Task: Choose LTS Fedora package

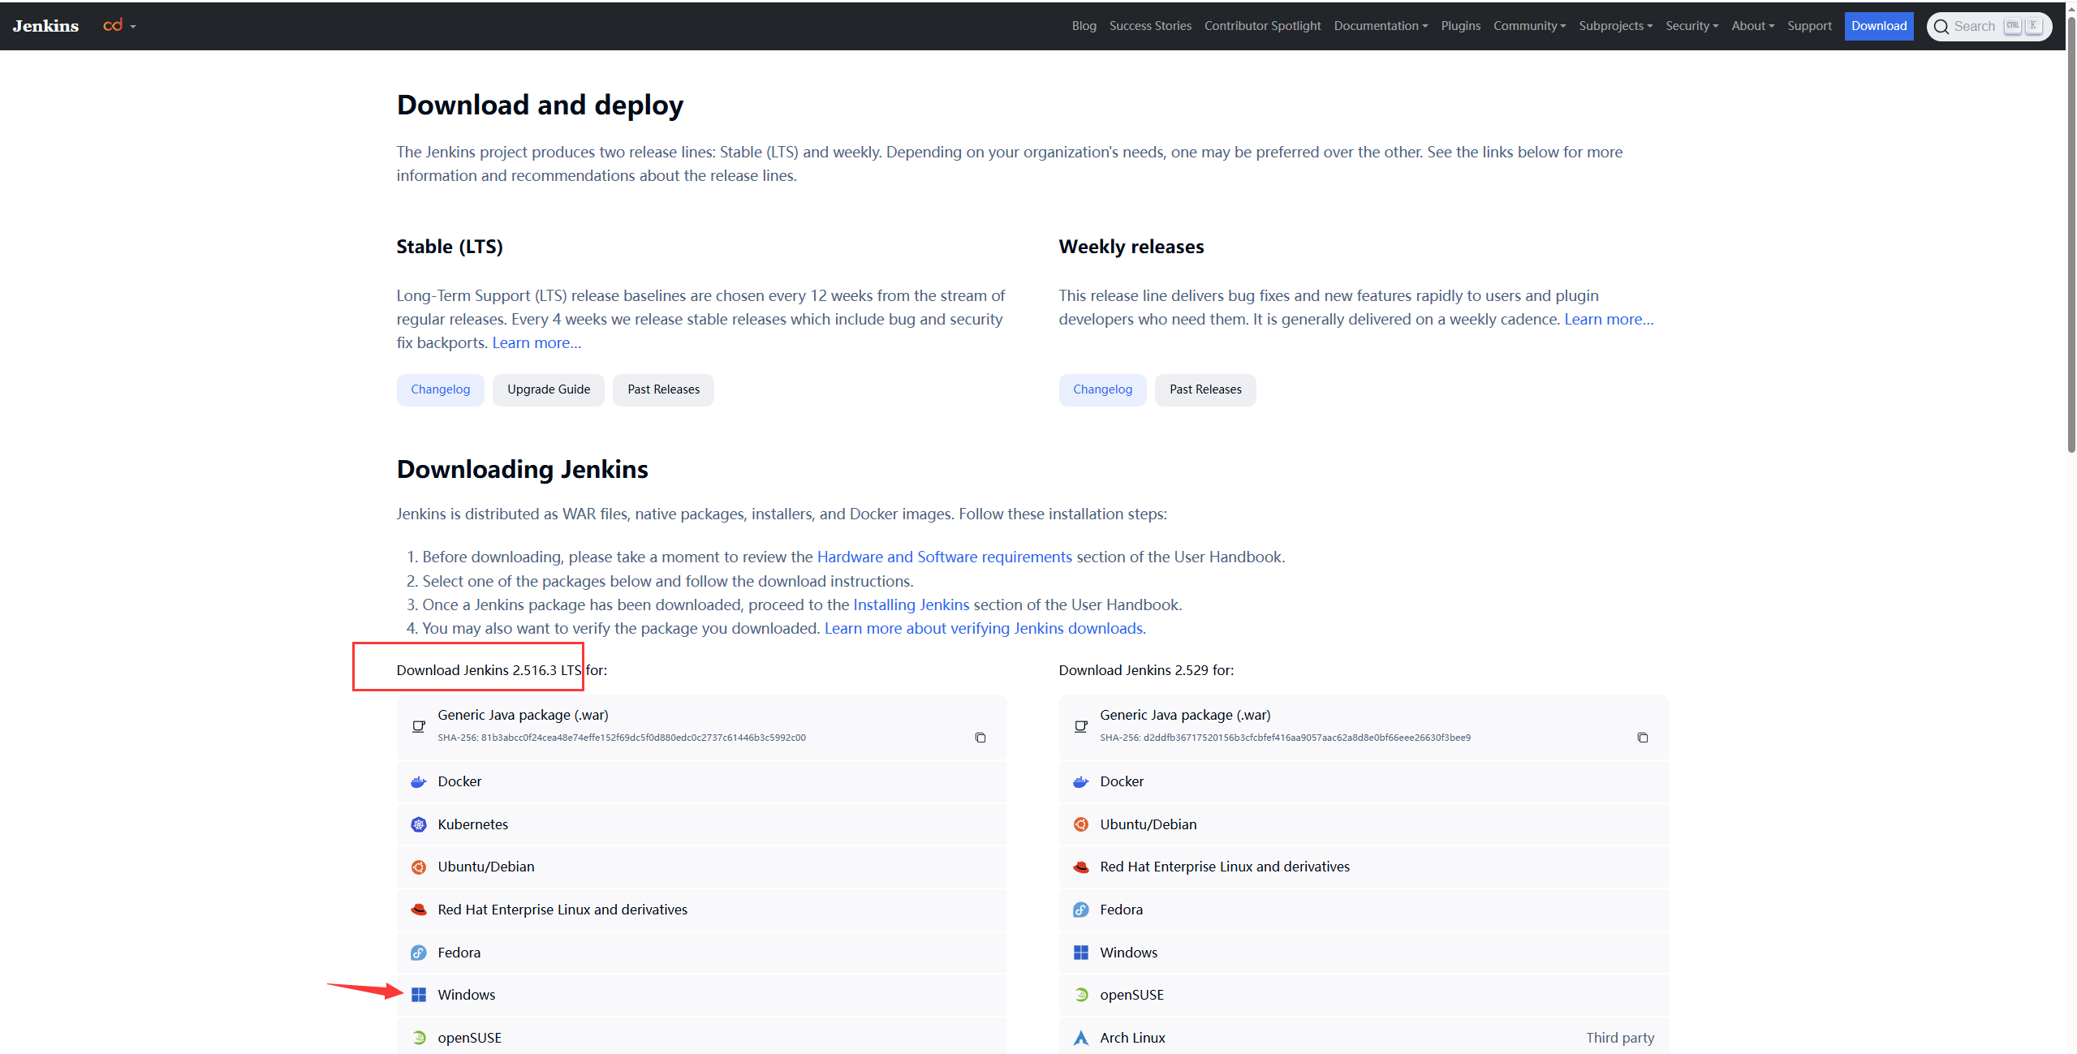Action: [x=701, y=953]
